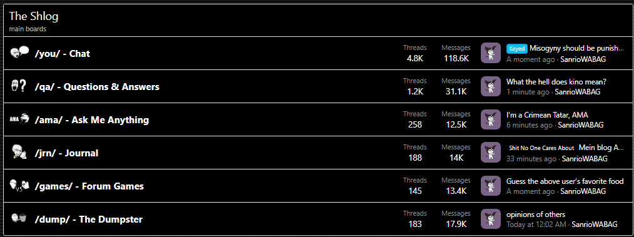Viewport: 634px width, 237px height.
Task: Select the /jrn/ Journal board icon
Action: [x=19, y=153]
